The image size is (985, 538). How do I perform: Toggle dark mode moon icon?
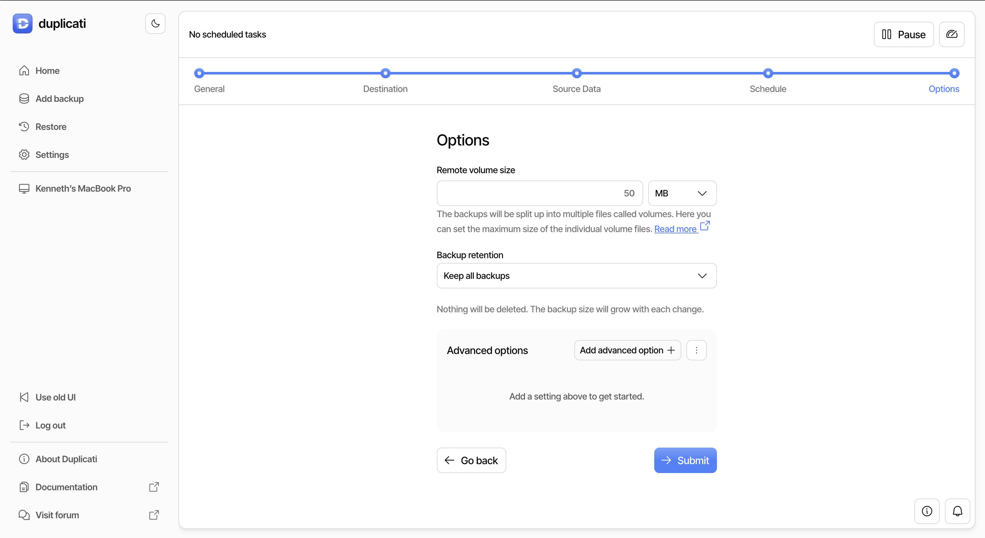point(155,23)
